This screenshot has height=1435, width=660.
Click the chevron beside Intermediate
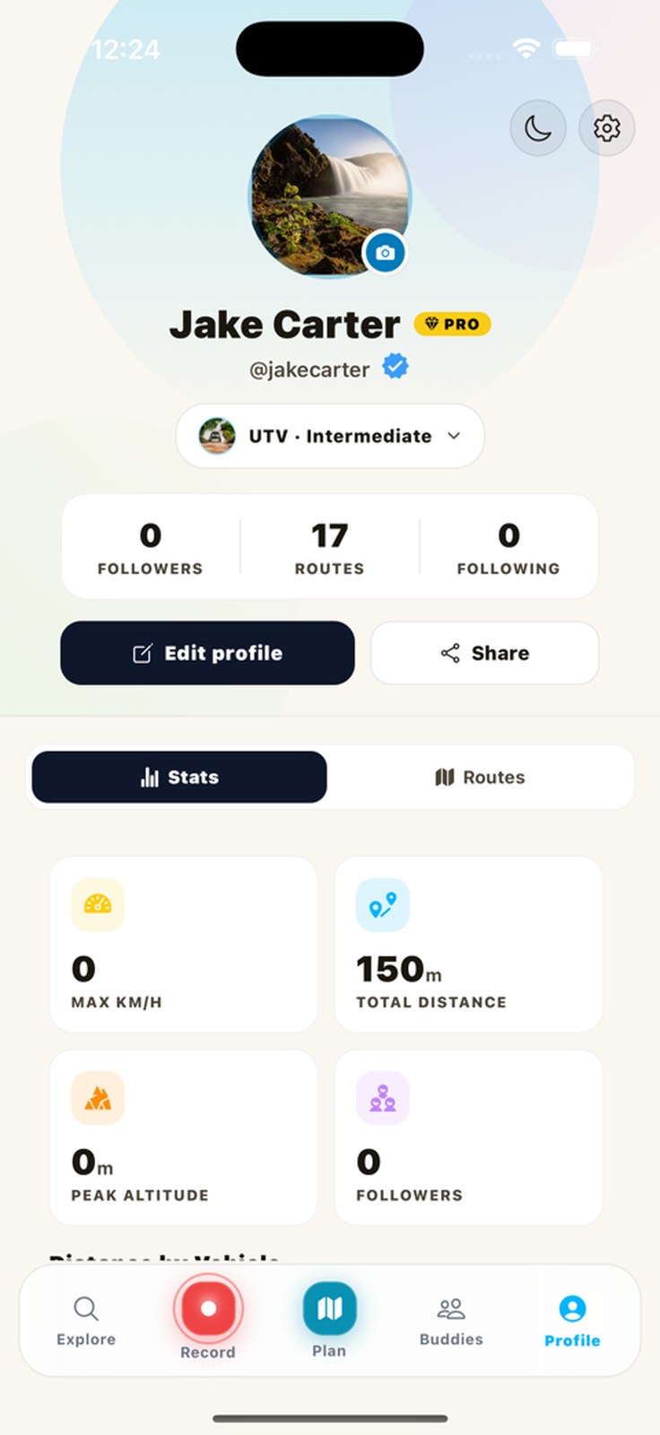[x=454, y=436]
